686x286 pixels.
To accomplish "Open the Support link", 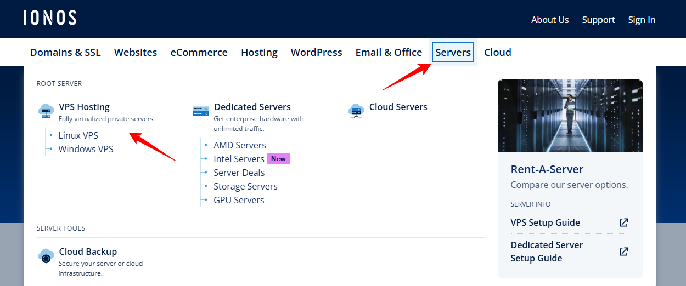I will 598,20.
